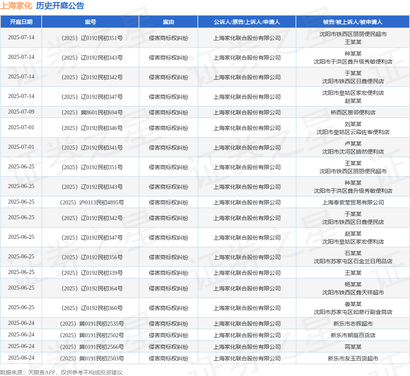
Task: Click defendant 姜某某
Action: pyautogui.click(x=353, y=304)
